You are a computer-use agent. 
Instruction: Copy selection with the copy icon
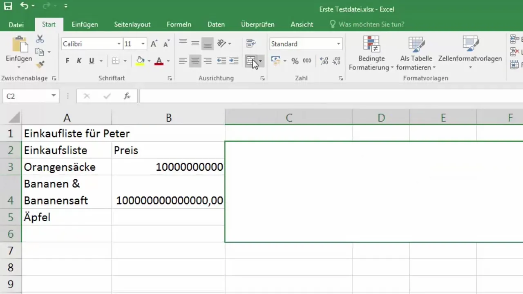pos(40,52)
